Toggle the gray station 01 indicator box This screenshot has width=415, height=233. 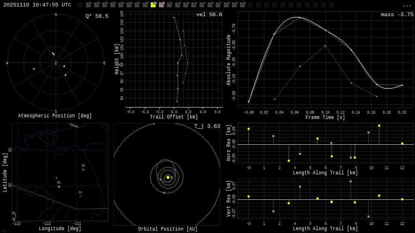(88, 5)
